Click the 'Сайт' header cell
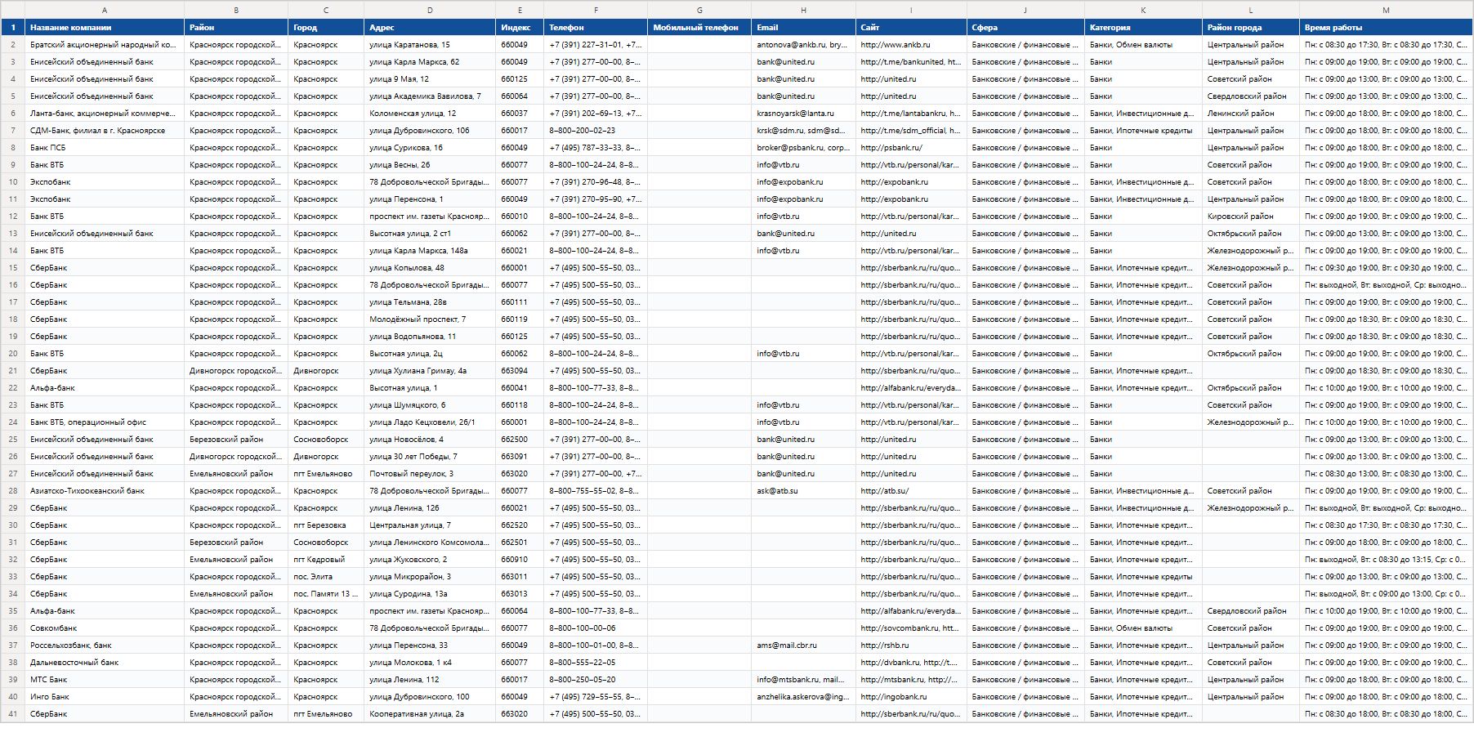 [x=911, y=28]
